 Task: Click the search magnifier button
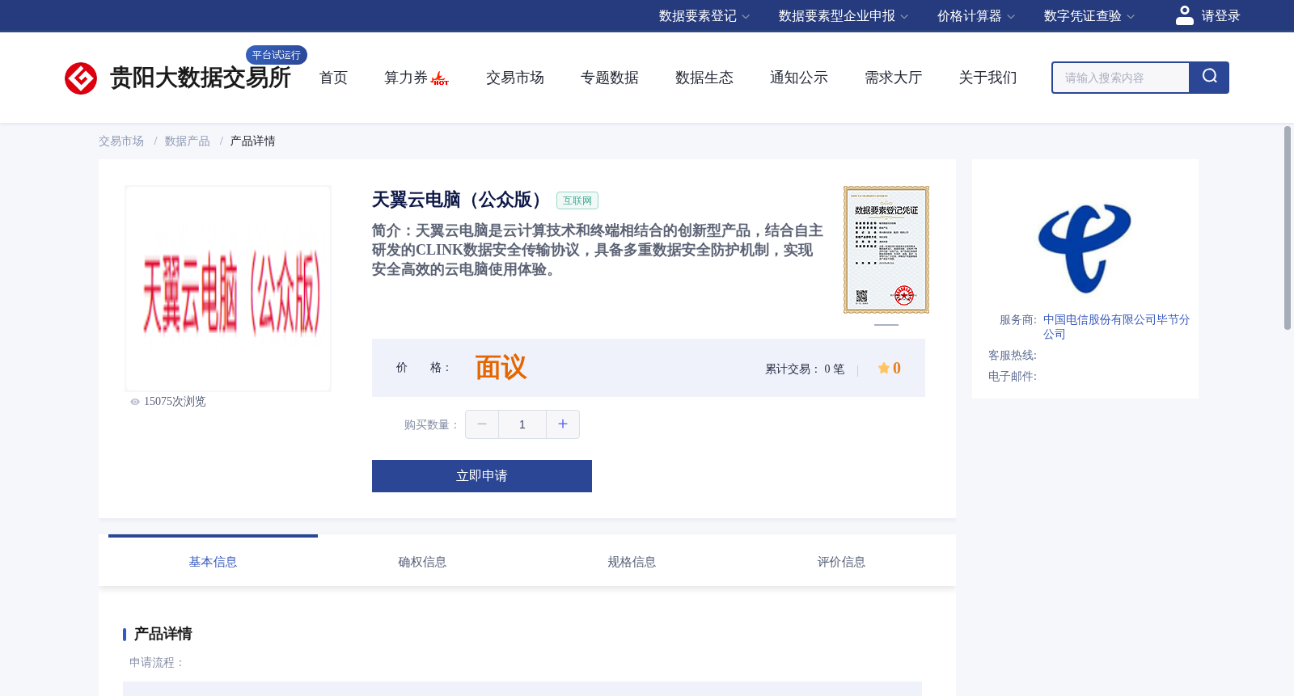[x=1209, y=78]
